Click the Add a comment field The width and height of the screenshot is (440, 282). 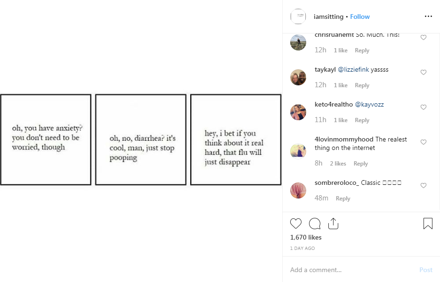point(349,270)
